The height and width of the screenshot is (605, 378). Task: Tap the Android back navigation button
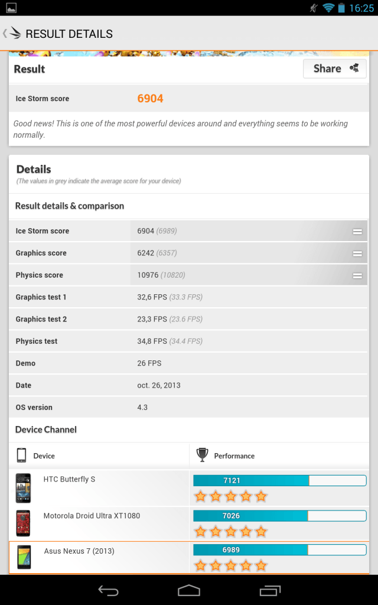click(x=108, y=590)
